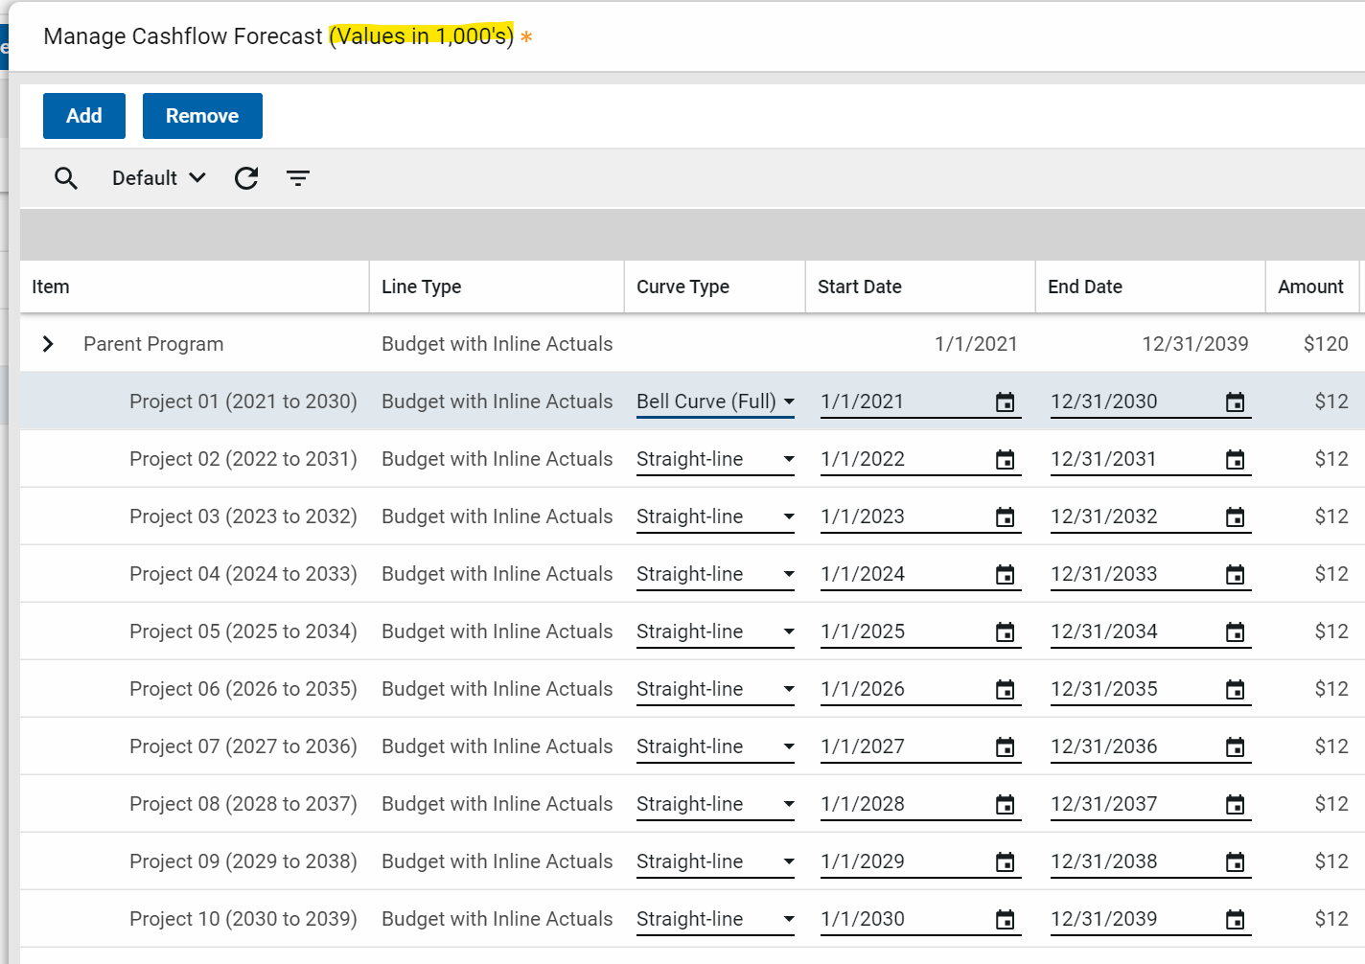Screen dimensions: 1365x964
Task: Open calendar for Project 05 start date
Action: 1005,632
